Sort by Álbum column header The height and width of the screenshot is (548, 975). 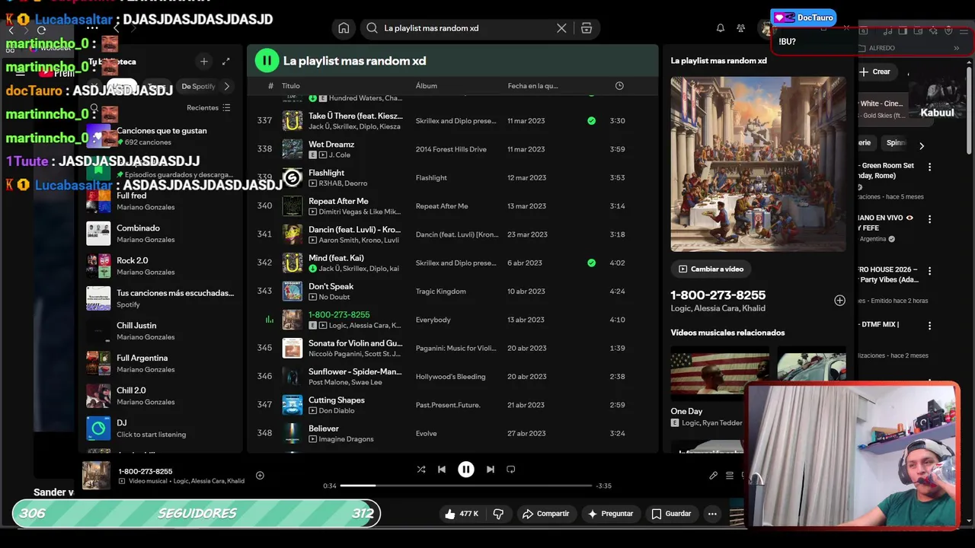click(x=427, y=86)
